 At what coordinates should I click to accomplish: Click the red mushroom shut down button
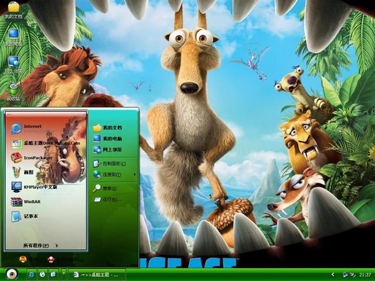pos(51,259)
